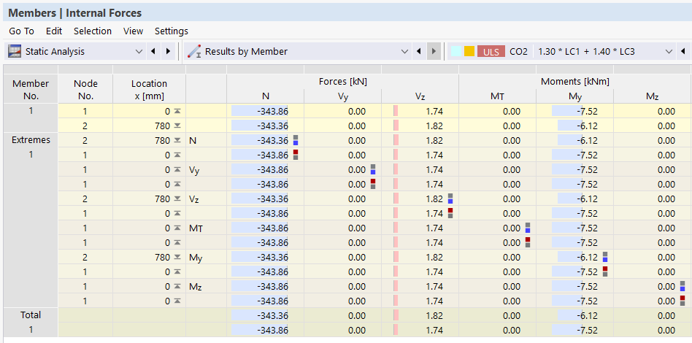Open the Selection menu
The height and width of the screenshot is (343, 692).
[93, 31]
